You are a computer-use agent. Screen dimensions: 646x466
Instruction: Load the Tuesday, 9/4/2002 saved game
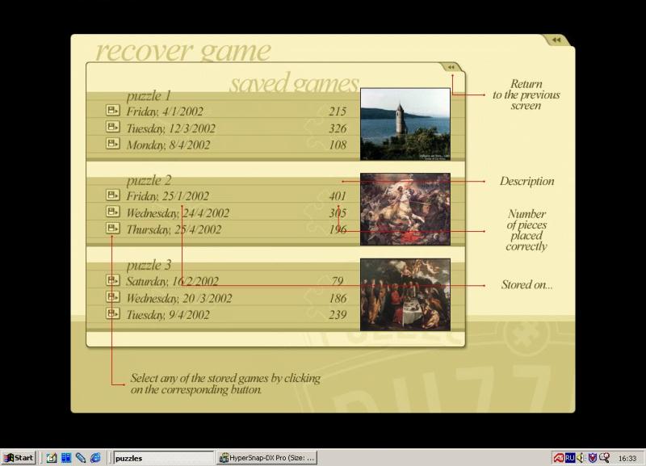point(112,313)
